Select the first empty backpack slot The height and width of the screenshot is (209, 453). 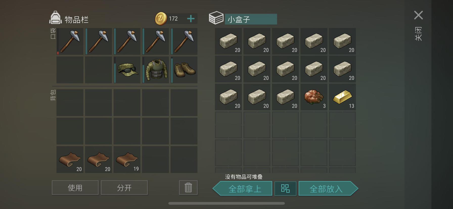click(70, 103)
